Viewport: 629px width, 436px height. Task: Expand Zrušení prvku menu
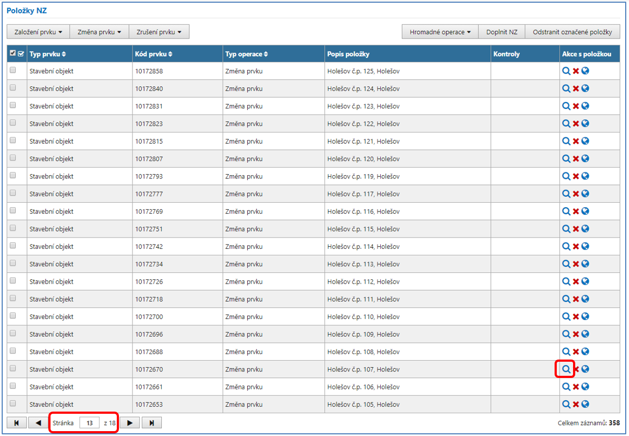[x=159, y=32]
